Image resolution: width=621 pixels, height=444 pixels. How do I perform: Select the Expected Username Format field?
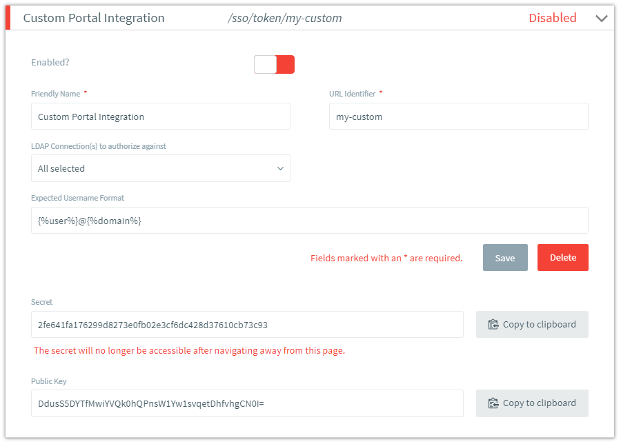click(x=309, y=221)
